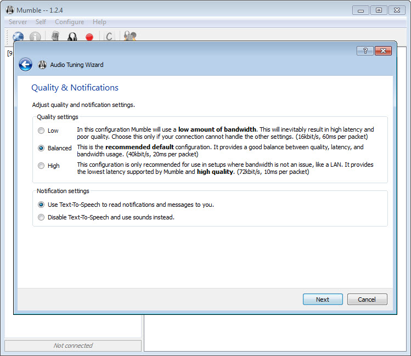Viewport: 411px width, 356px height.
Task: Choose Disable Text-To-Speech and use sounds
Action: pyautogui.click(x=41, y=217)
